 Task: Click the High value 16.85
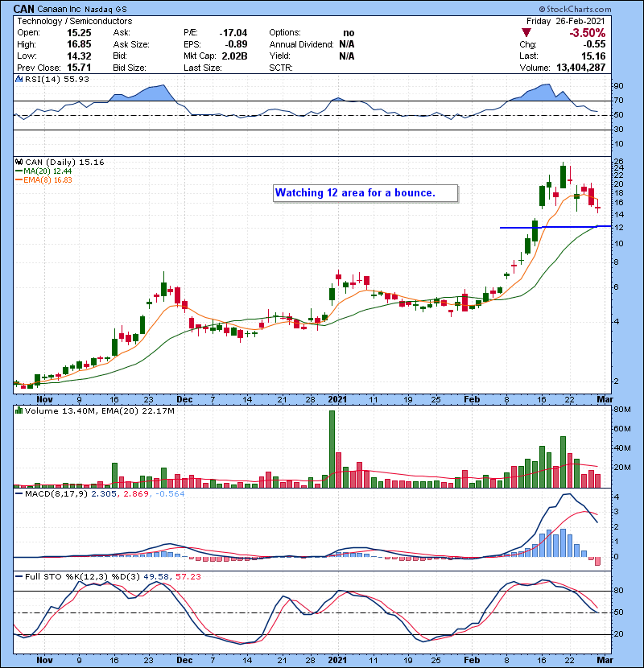[79, 44]
